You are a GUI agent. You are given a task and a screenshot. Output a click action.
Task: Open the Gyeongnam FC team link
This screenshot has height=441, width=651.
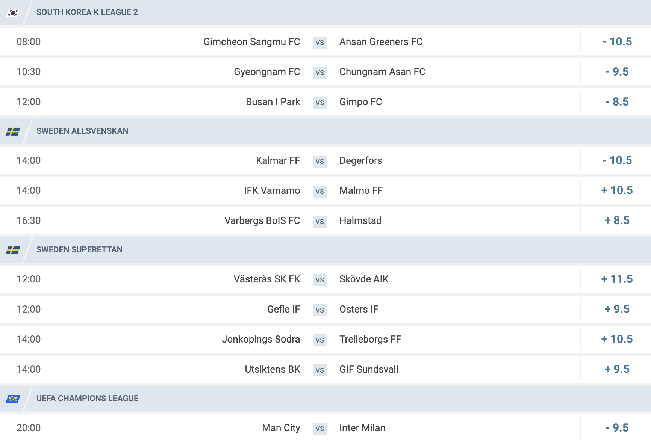point(267,72)
